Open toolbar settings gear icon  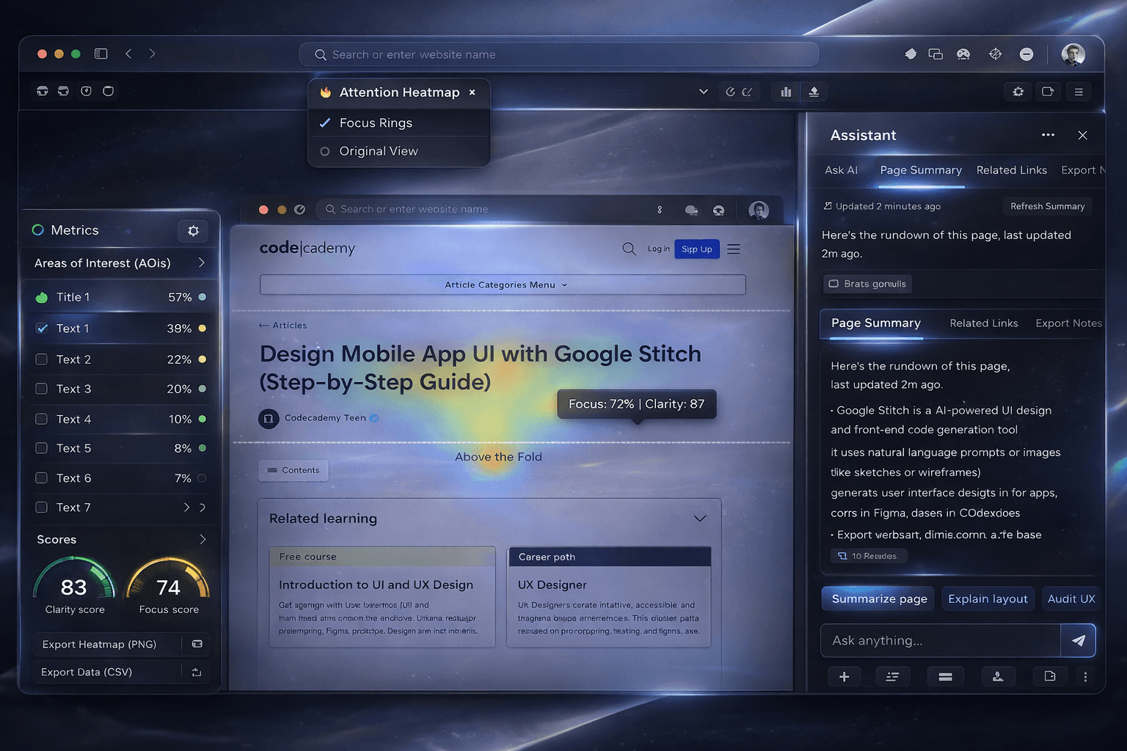(x=1018, y=92)
